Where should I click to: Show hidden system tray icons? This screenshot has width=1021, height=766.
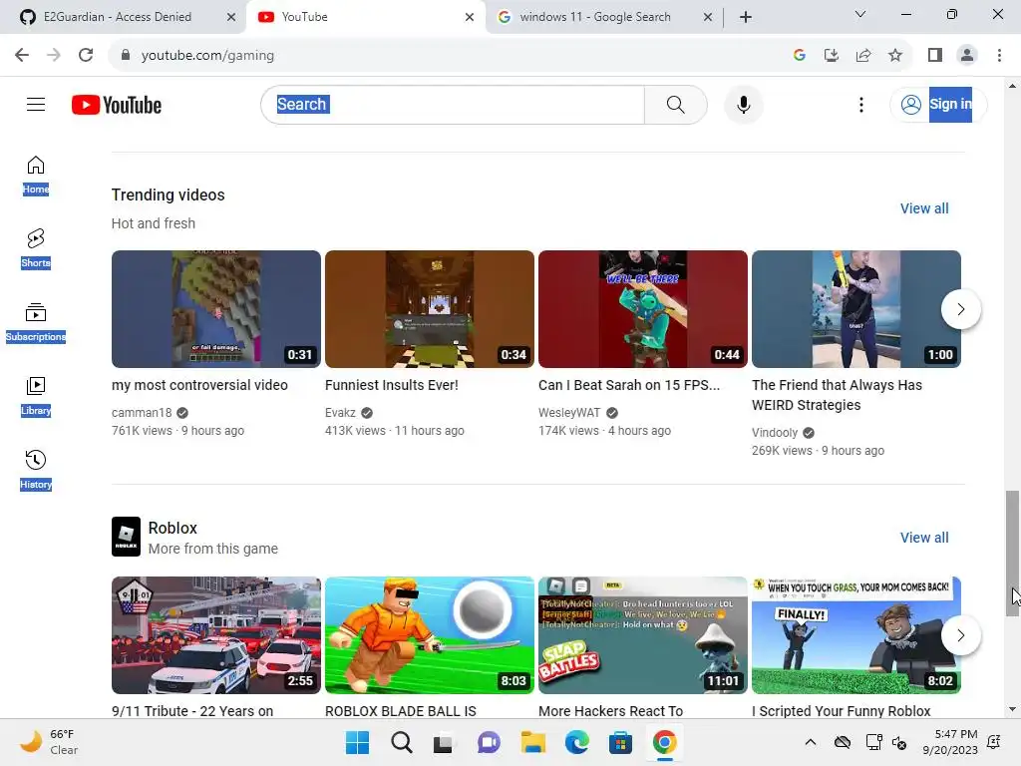click(x=810, y=742)
